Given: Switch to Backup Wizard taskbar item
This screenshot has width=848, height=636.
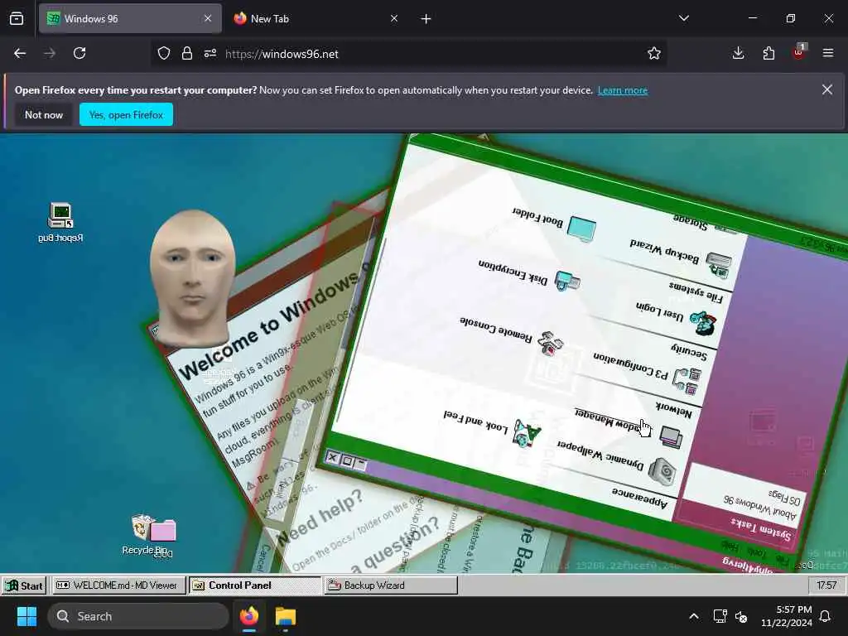Looking at the screenshot, I should pyautogui.click(x=391, y=585).
